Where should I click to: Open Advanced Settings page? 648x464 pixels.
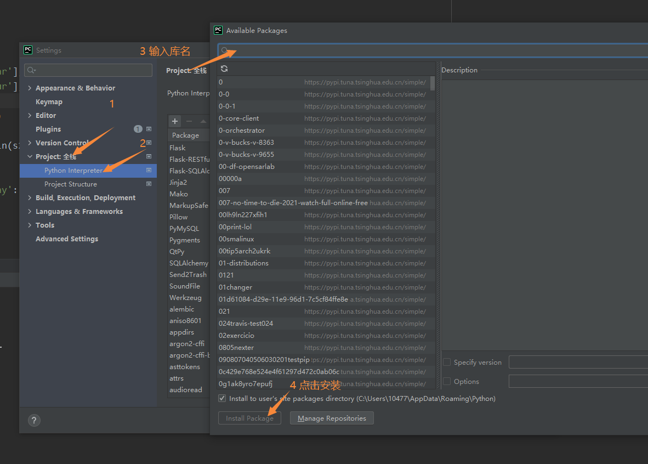click(67, 239)
